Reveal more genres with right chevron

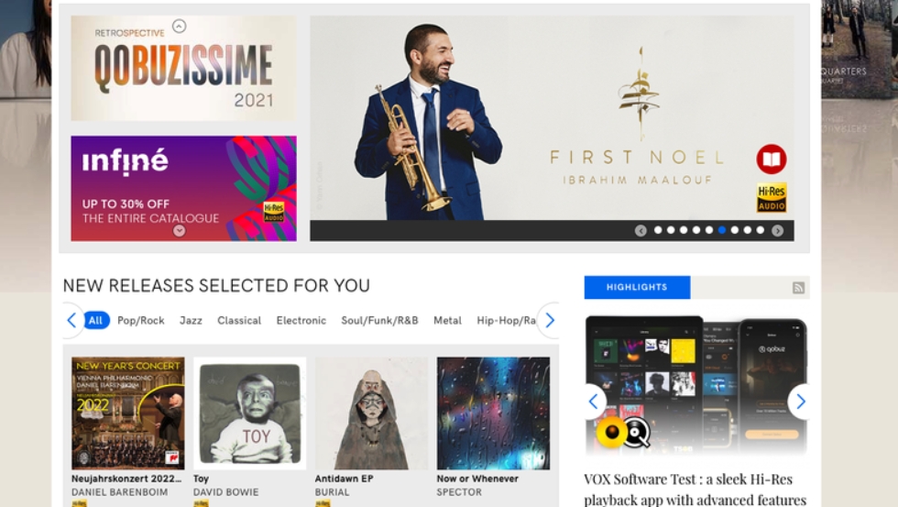pyautogui.click(x=549, y=320)
